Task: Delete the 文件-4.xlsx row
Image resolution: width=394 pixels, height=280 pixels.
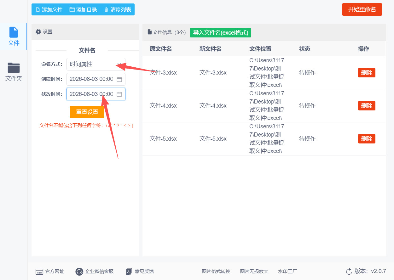Action: (367, 106)
